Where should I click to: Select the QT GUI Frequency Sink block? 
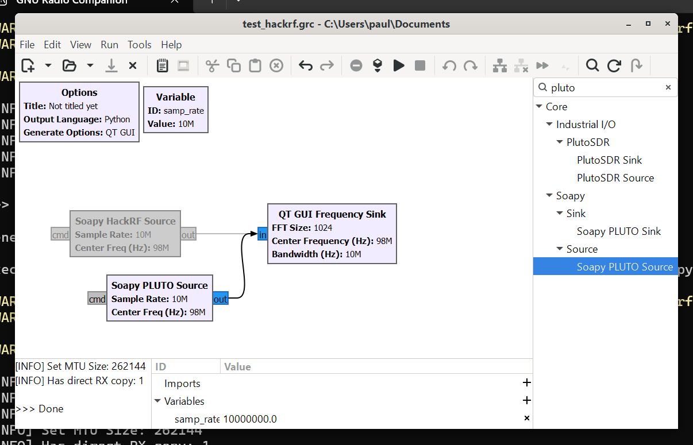pyautogui.click(x=332, y=234)
